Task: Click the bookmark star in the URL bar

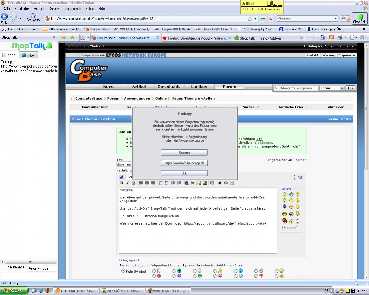Action: tap(250, 19)
